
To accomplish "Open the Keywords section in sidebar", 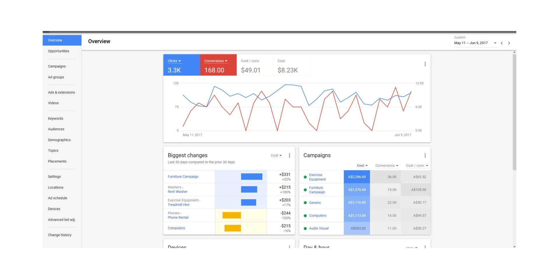I will click(x=55, y=118).
